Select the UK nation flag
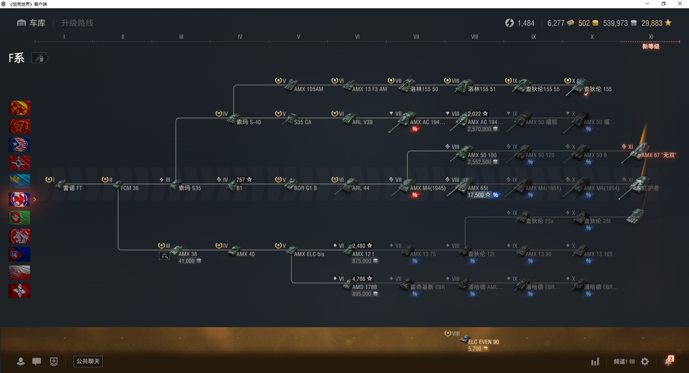 [x=19, y=254]
